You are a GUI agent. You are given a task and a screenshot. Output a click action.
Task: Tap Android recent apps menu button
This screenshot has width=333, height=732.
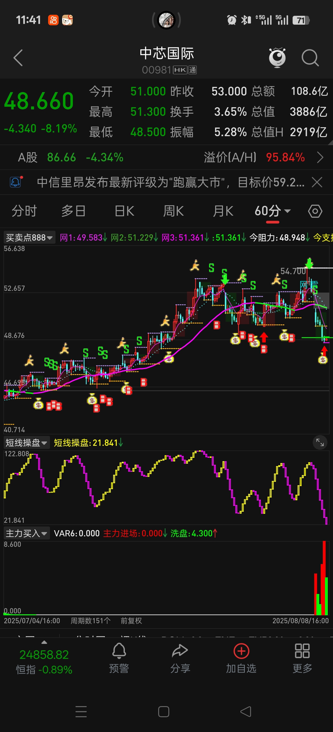coord(81,711)
